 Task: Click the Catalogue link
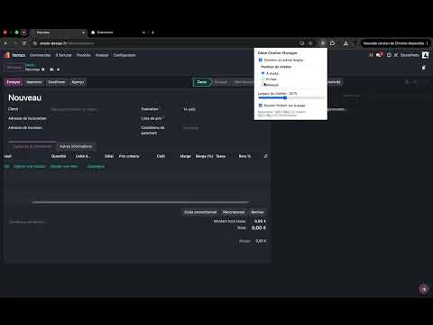96,166
